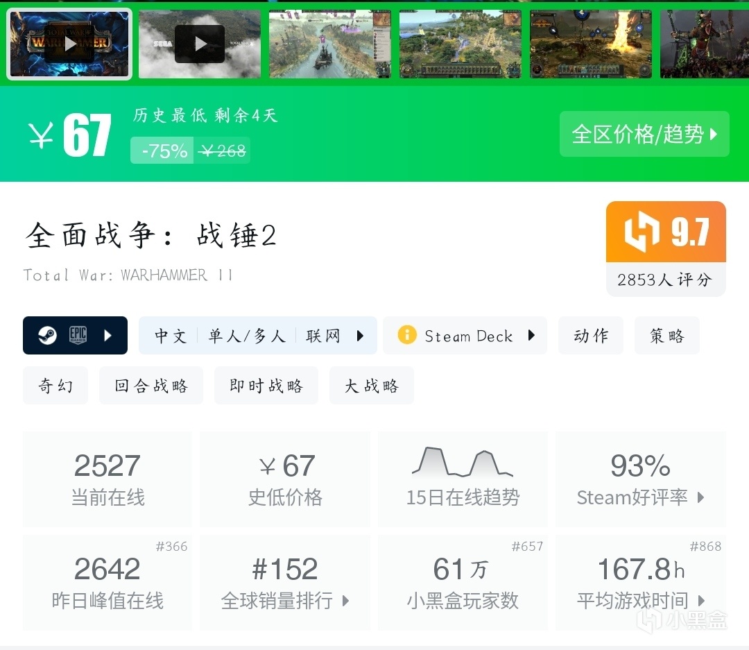Open the 2642 昨日峰值在线 card
This screenshot has width=749, height=650.
(107, 582)
